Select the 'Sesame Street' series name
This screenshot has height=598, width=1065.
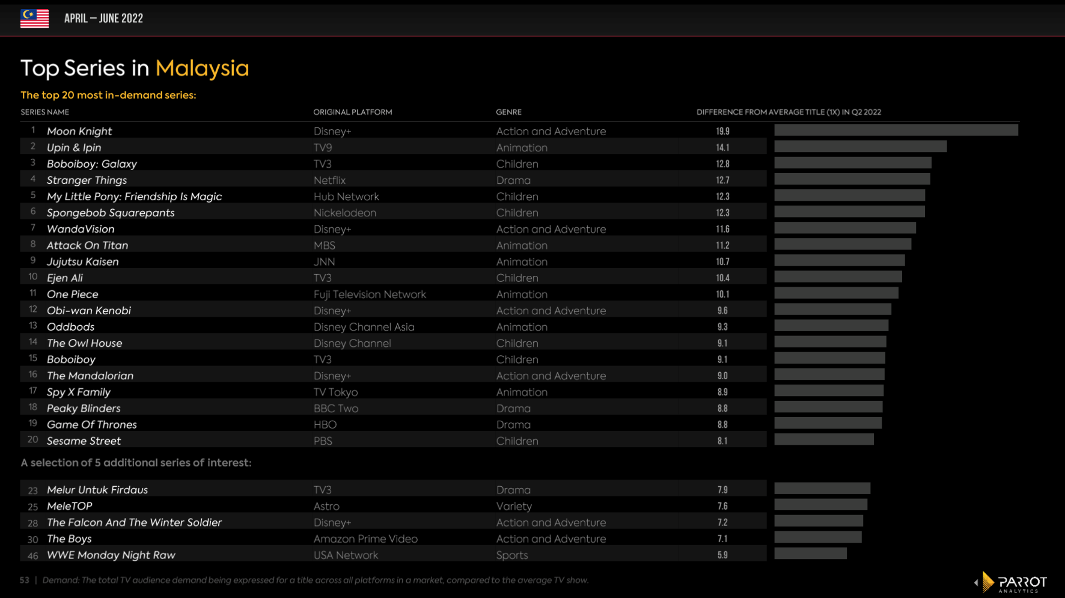[x=84, y=441]
